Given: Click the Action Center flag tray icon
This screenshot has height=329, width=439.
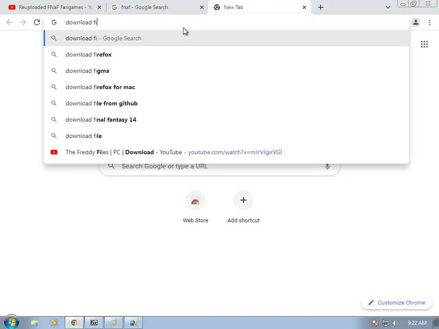Looking at the screenshot, I should [375, 323].
